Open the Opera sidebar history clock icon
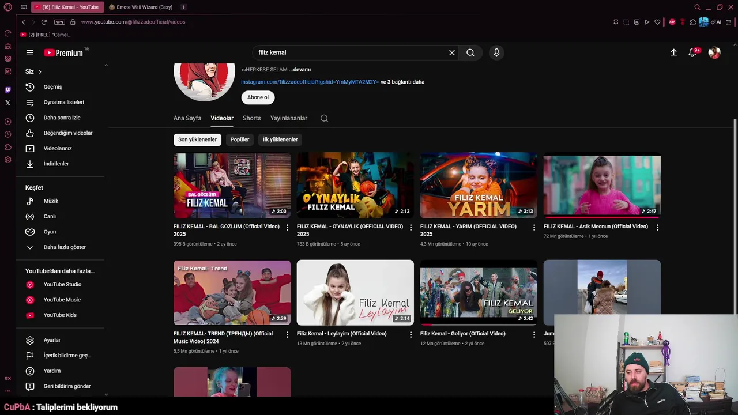The height and width of the screenshot is (415, 738). [x=7, y=134]
